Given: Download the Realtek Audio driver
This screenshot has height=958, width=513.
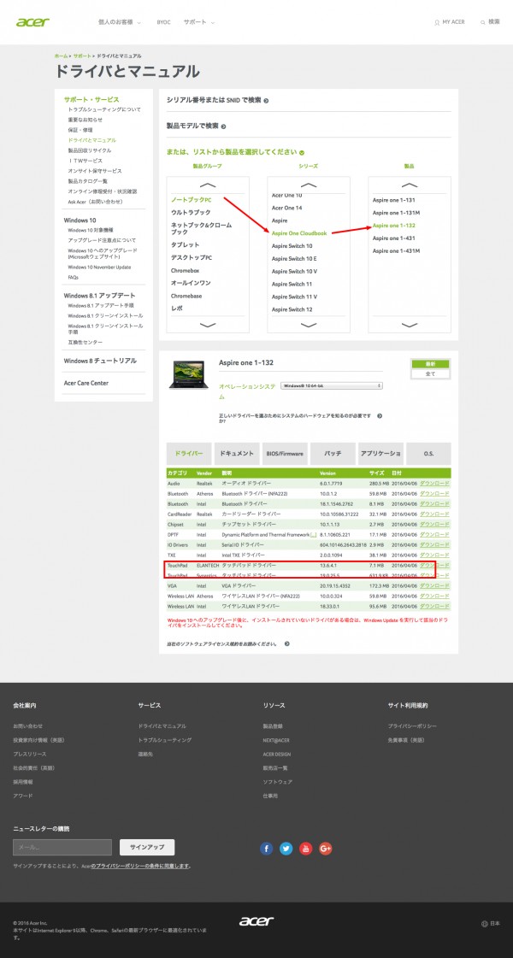Looking at the screenshot, I should (x=434, y=484).
